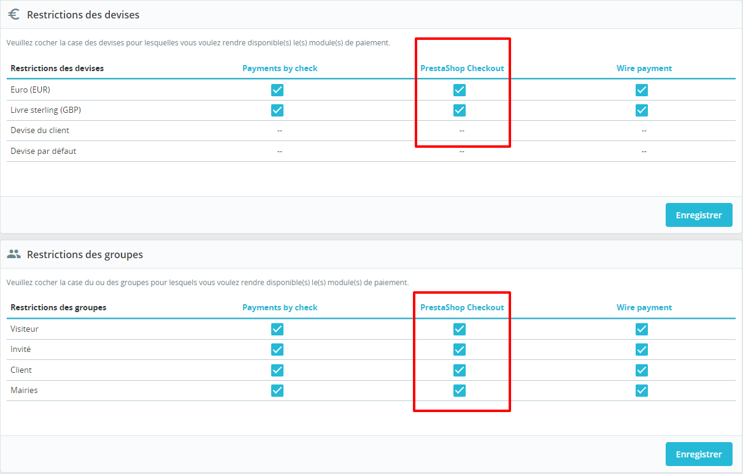Toggle Livre sterling (GBP) for Wire payment
Image resolution: width=743 pixels, height=474 pixels.
[642, 110]
